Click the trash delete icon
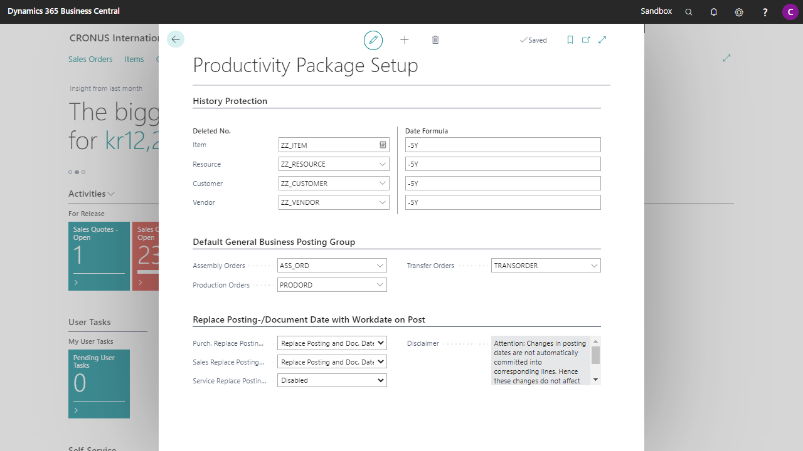The image size is (803, 451). pos(435,40)
